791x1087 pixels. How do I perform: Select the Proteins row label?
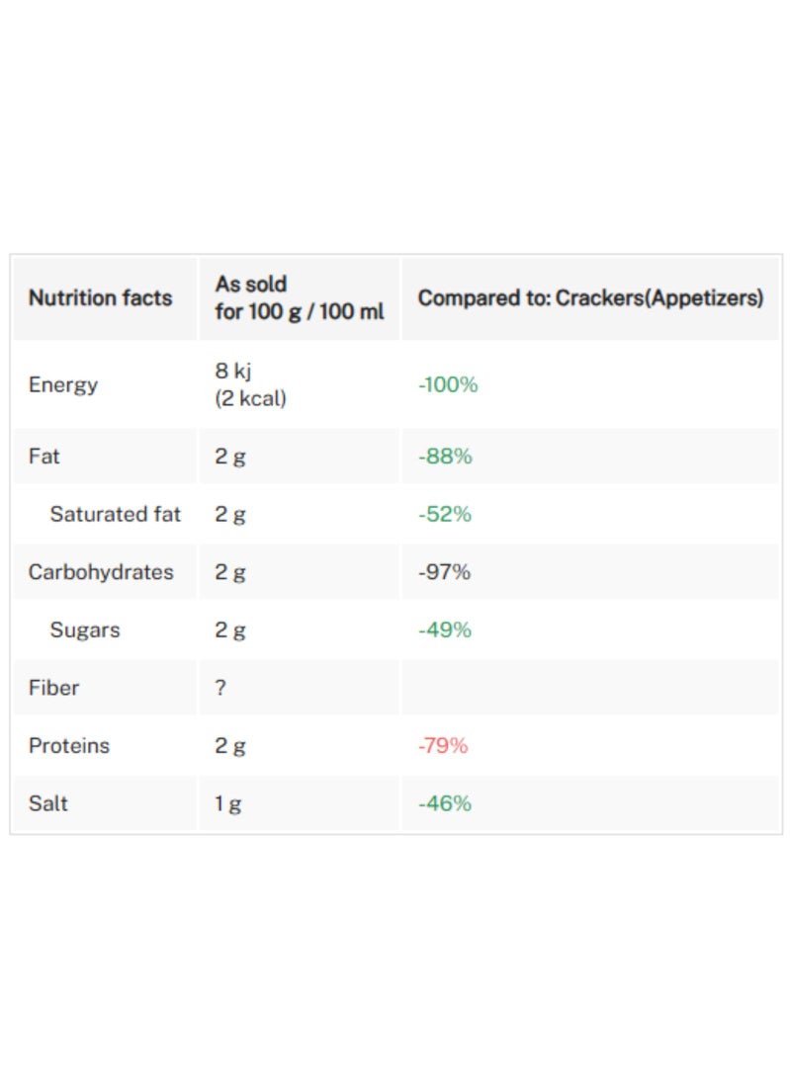coord(69,745)
